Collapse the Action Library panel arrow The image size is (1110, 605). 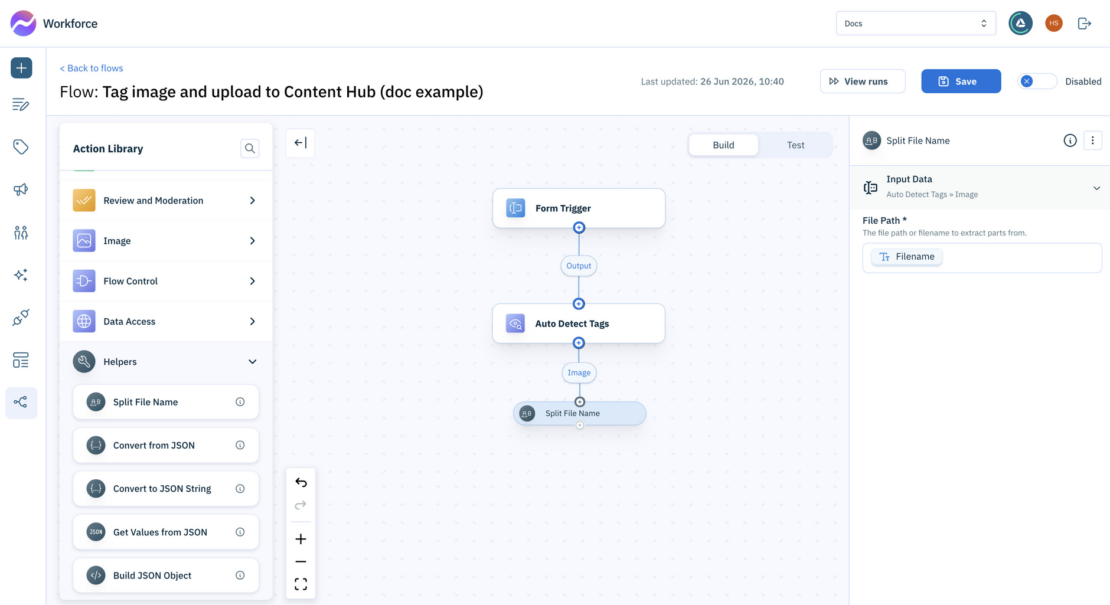301,143
